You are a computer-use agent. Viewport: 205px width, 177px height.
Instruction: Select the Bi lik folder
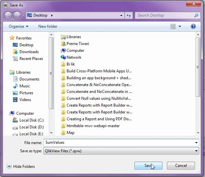tap(68, 64)
